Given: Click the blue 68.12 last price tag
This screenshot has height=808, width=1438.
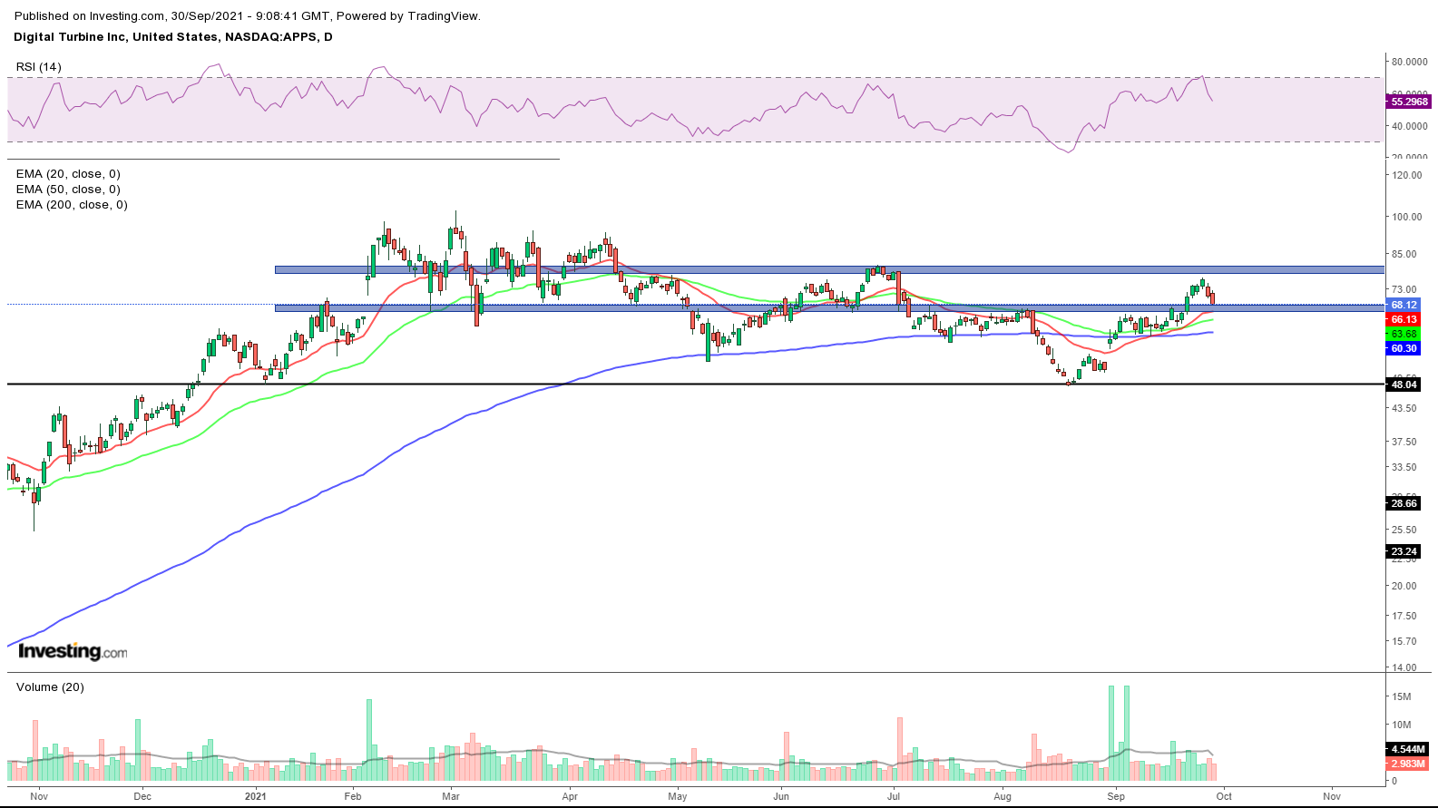Looking at the screenshot, I should (x=1404, y=305).
